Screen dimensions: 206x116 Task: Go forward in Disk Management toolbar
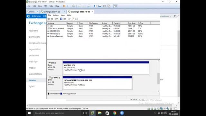[x=52, y=19]
